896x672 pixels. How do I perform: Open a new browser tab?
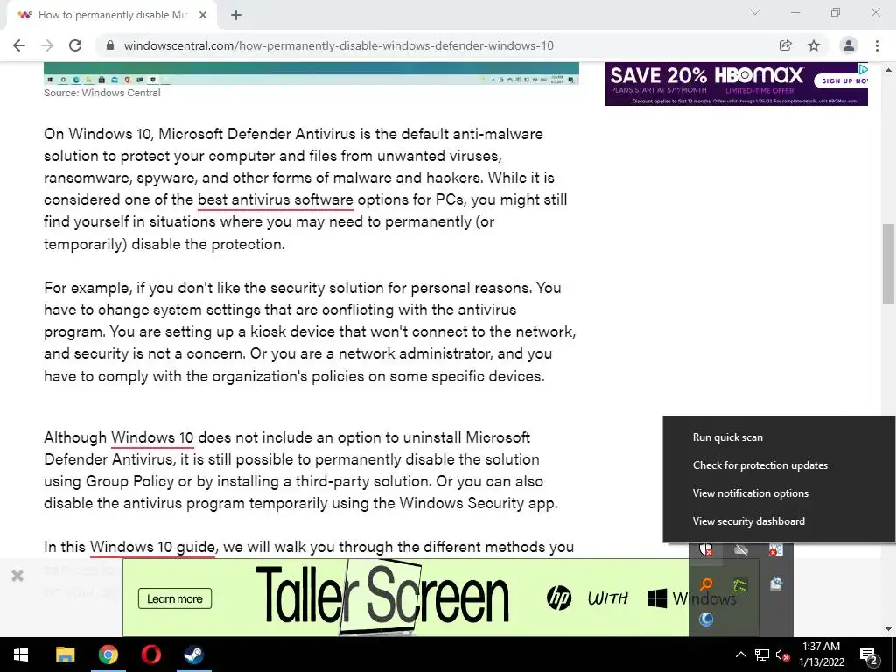point(236,15)
